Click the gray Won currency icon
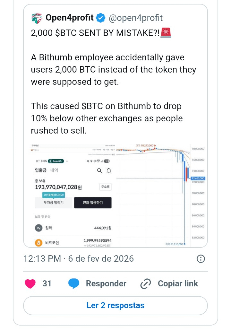Screen dimensions: 231x331 [38, 228]
